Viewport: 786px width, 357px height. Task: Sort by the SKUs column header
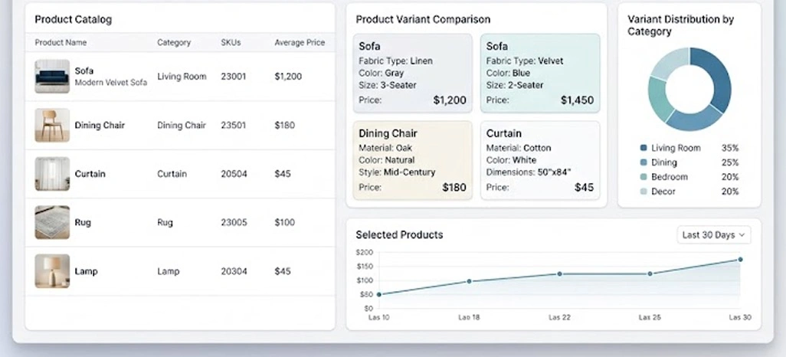(231, 43)
